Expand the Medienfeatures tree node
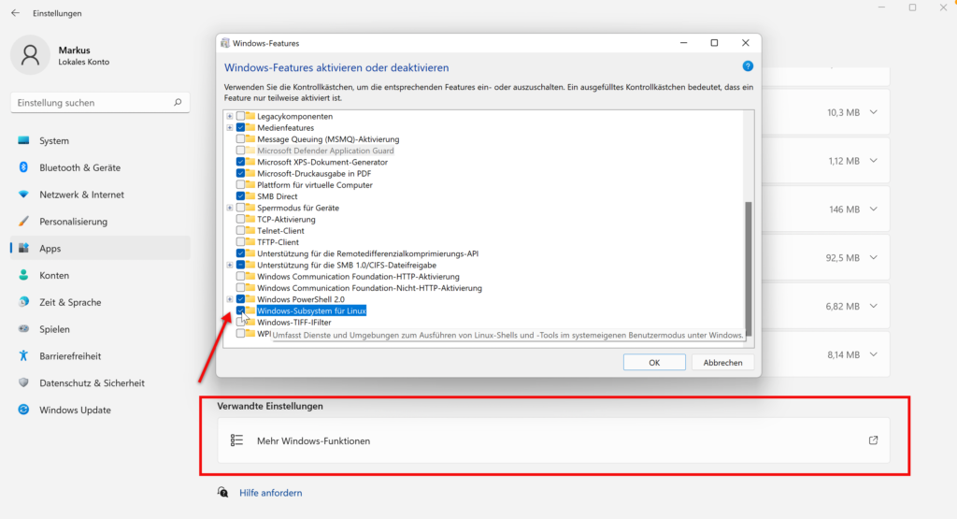This screenshot has height=519, width=957. tap(230, 127)
